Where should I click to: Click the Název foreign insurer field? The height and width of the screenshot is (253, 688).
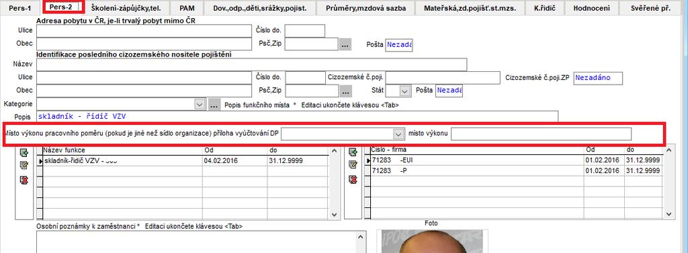tap(251, 64)
